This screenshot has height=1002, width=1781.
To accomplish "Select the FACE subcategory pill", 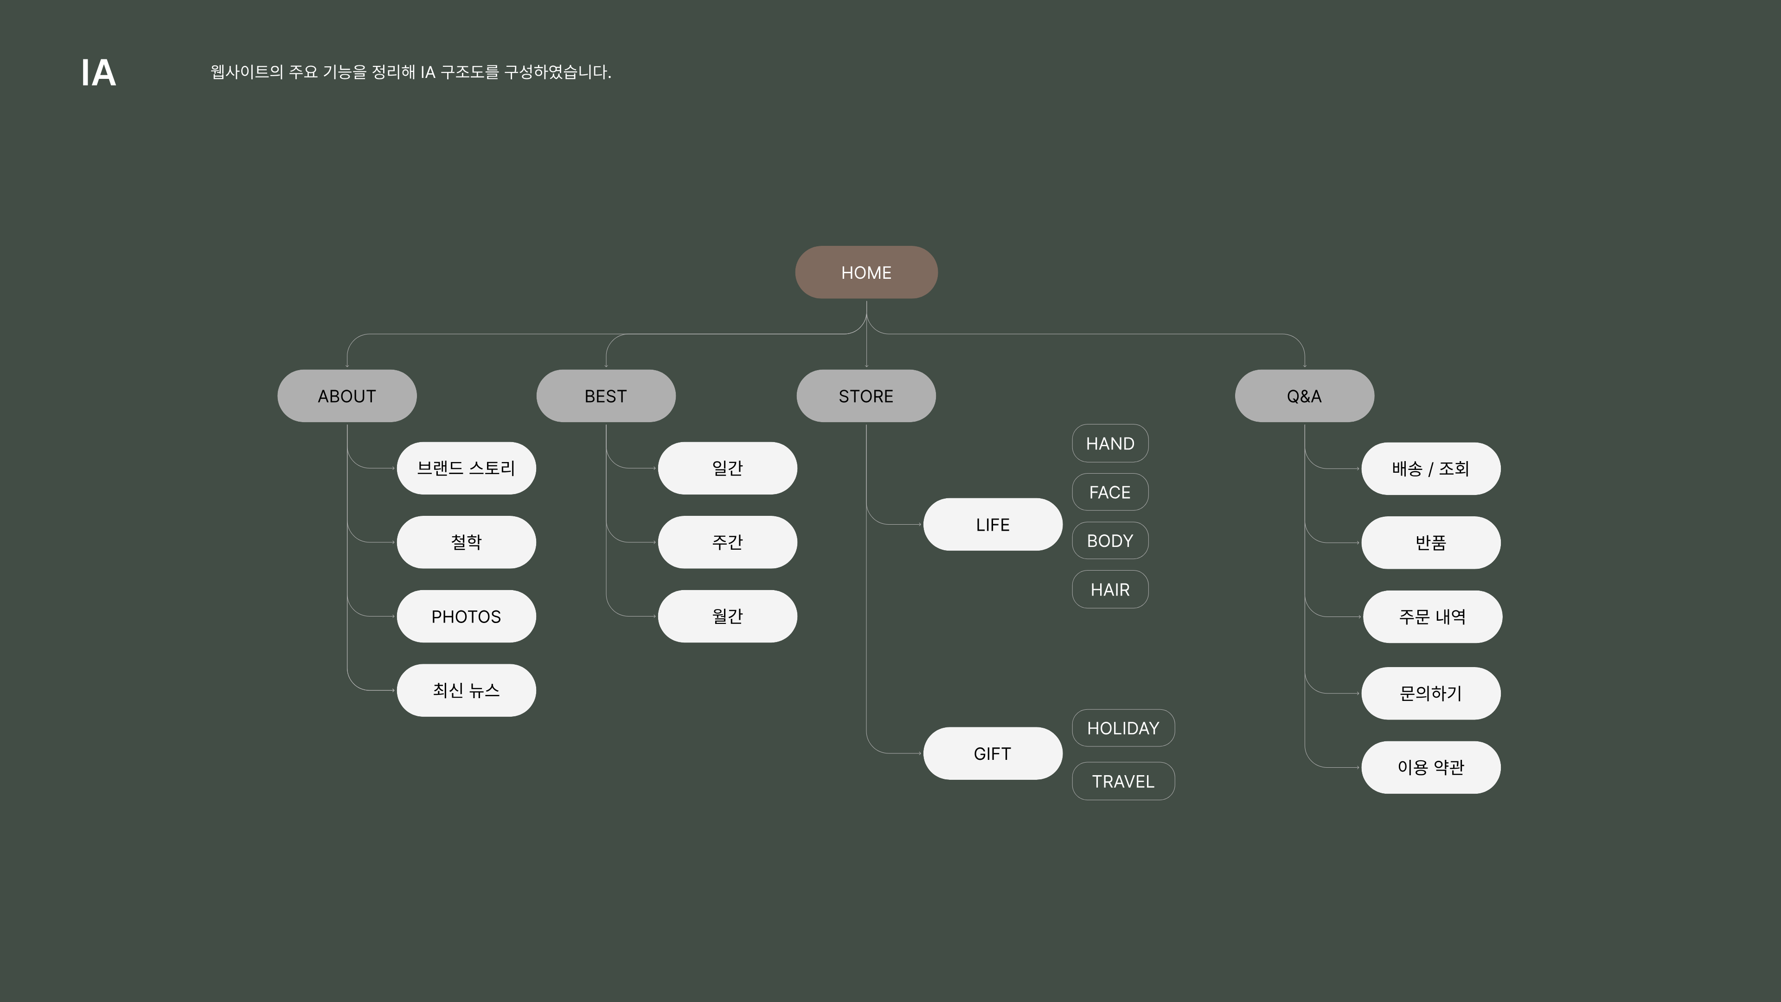I will tap(1110, 492).
